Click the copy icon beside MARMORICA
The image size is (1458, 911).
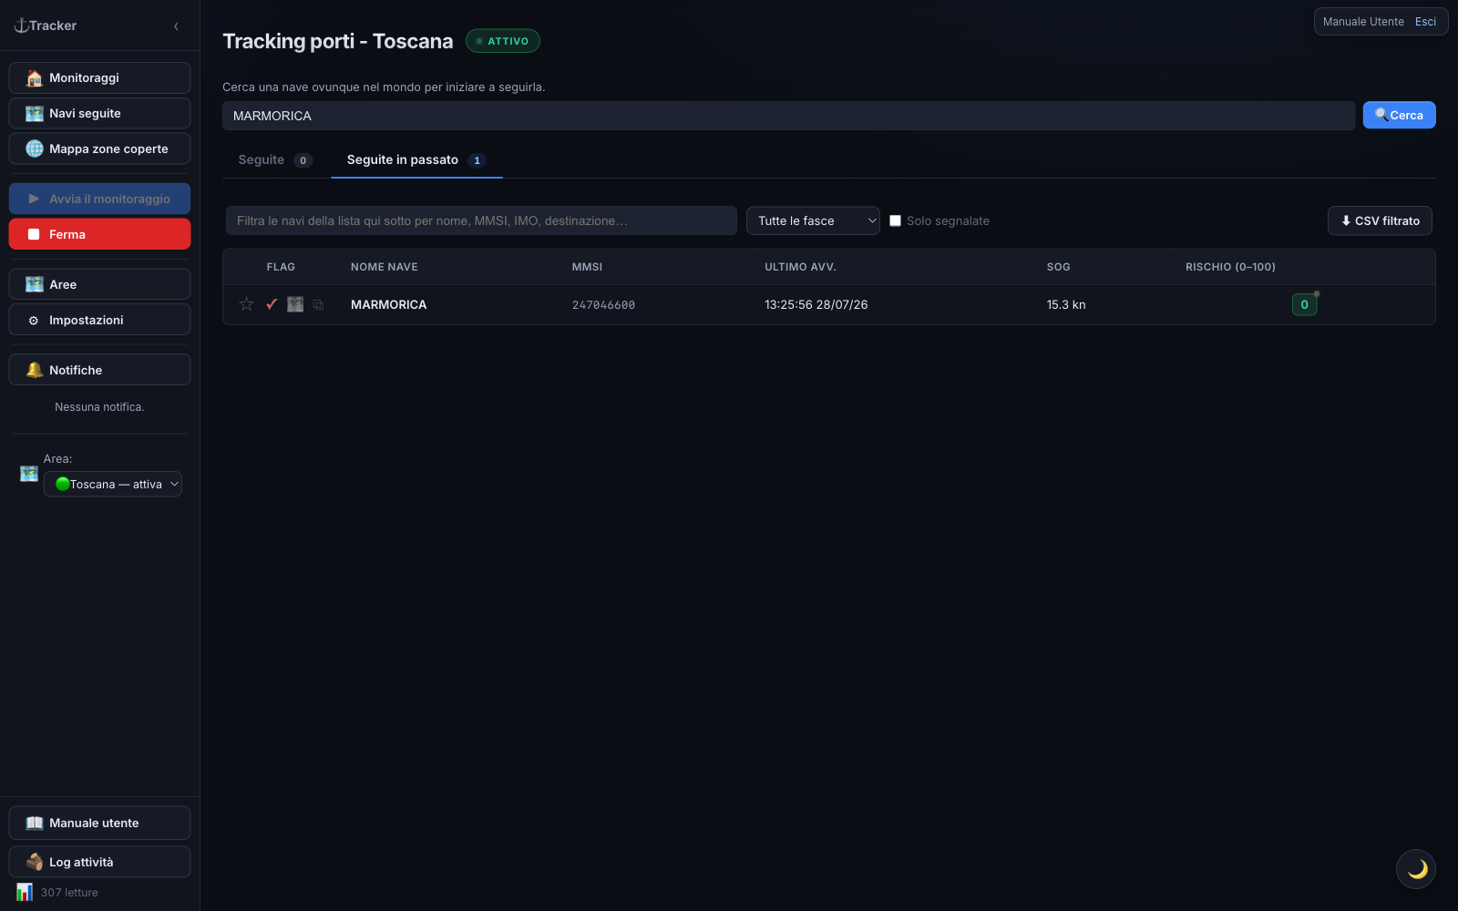318,304
